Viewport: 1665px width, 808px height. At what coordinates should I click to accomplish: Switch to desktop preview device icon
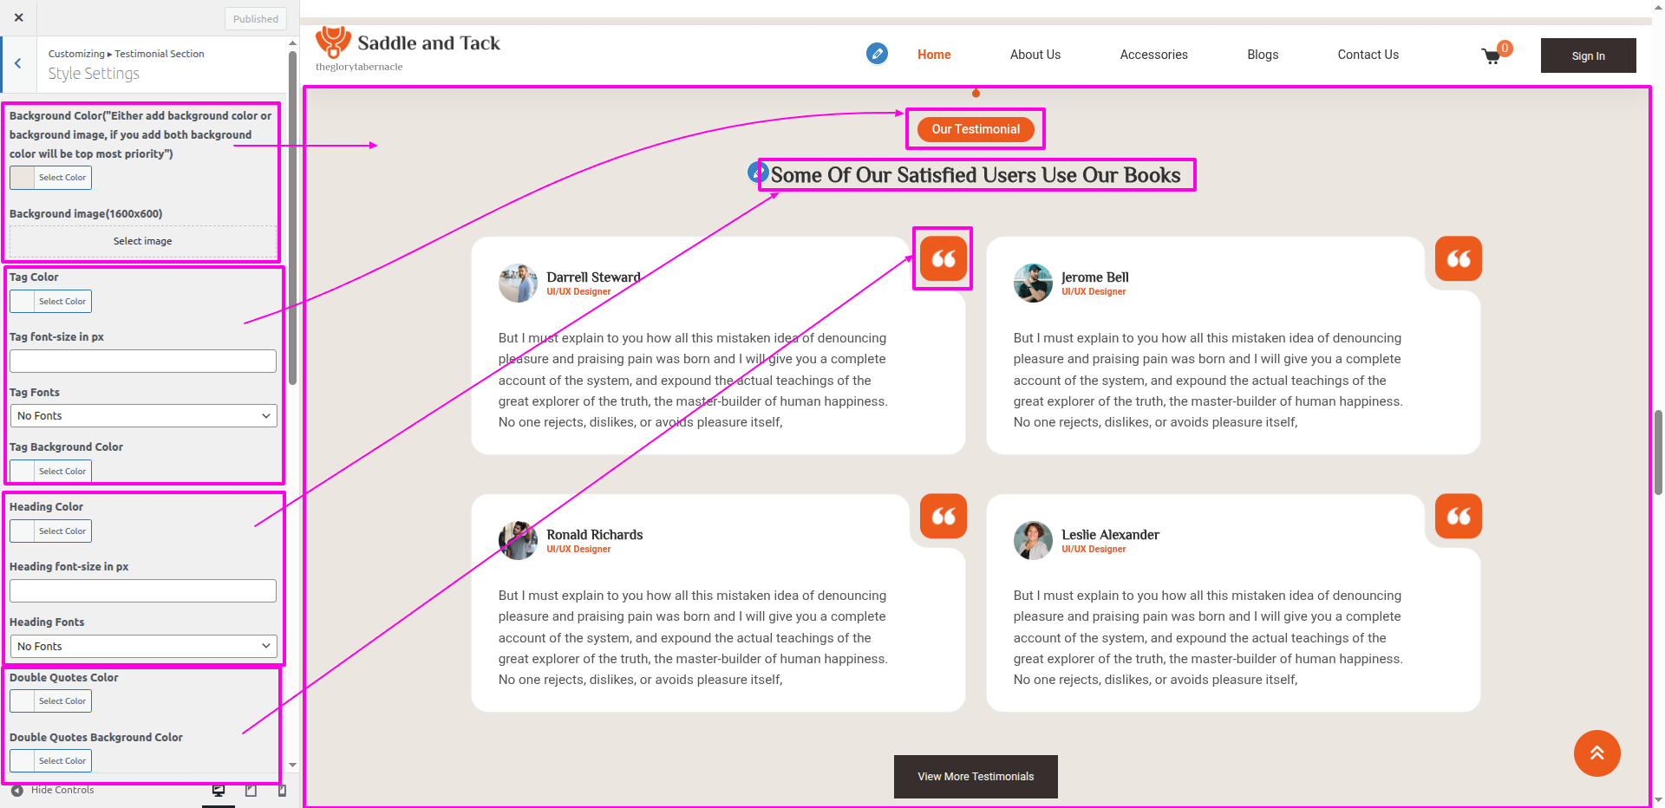point(219,790)
